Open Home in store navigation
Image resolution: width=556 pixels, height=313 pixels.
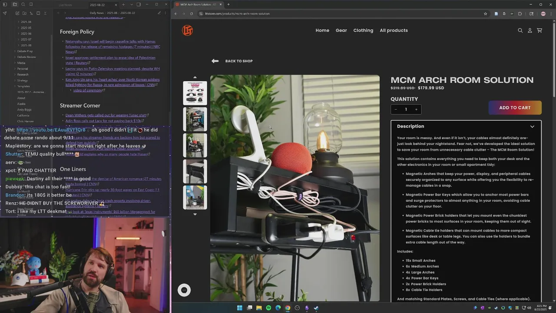point(322,30)
